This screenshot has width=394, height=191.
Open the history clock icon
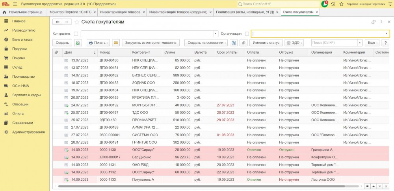(333, 4)
